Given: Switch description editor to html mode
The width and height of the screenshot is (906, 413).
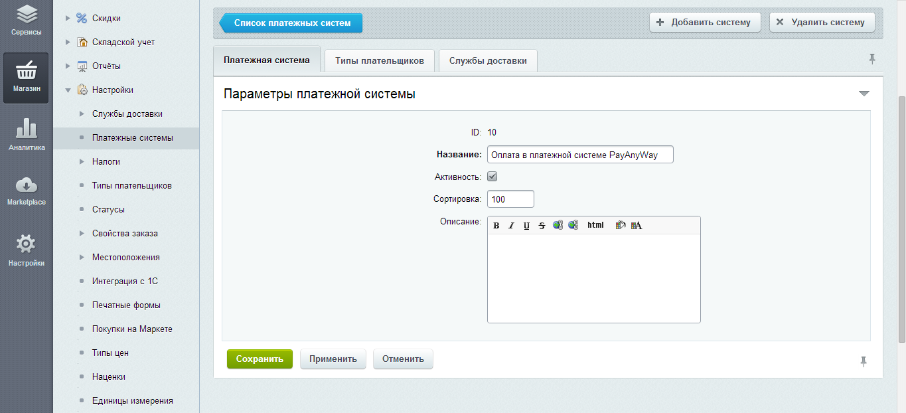Looking at the screenshot, I should point(595,226).
